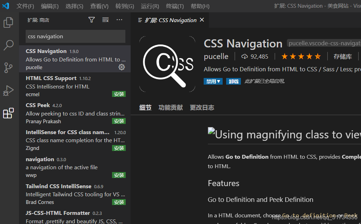
Task: Open the 禁用 disable dropdown
Action: coord(213,81)
